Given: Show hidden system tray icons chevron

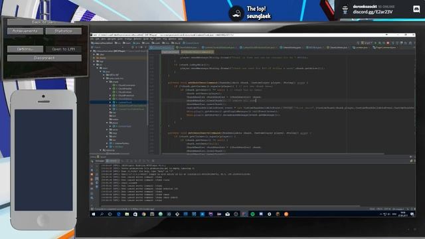Looking at the screenshot, I should [381, 214].
